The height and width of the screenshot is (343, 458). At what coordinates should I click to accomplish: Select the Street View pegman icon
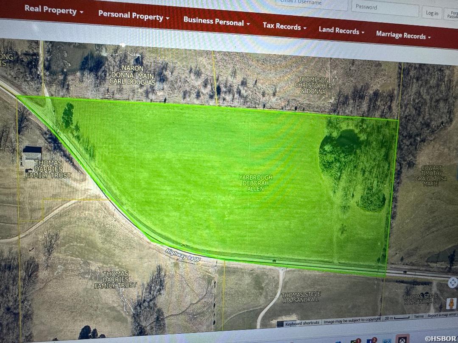click(x=452, y=304)
